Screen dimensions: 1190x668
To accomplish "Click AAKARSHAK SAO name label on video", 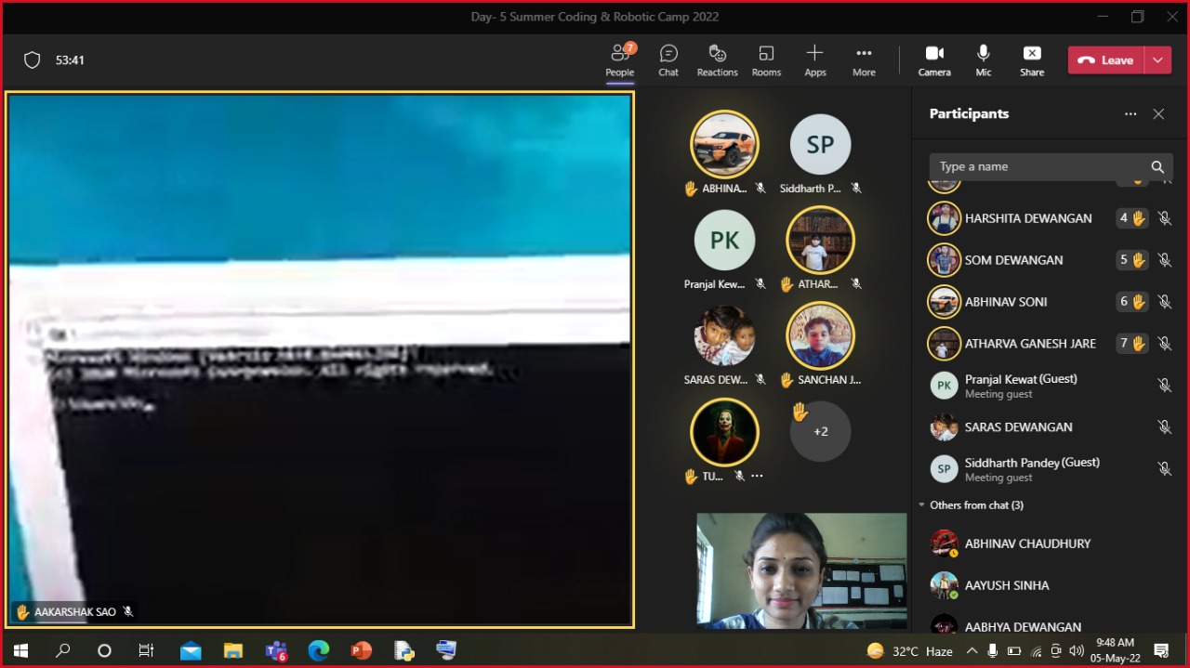I will (x=74, y=612).
